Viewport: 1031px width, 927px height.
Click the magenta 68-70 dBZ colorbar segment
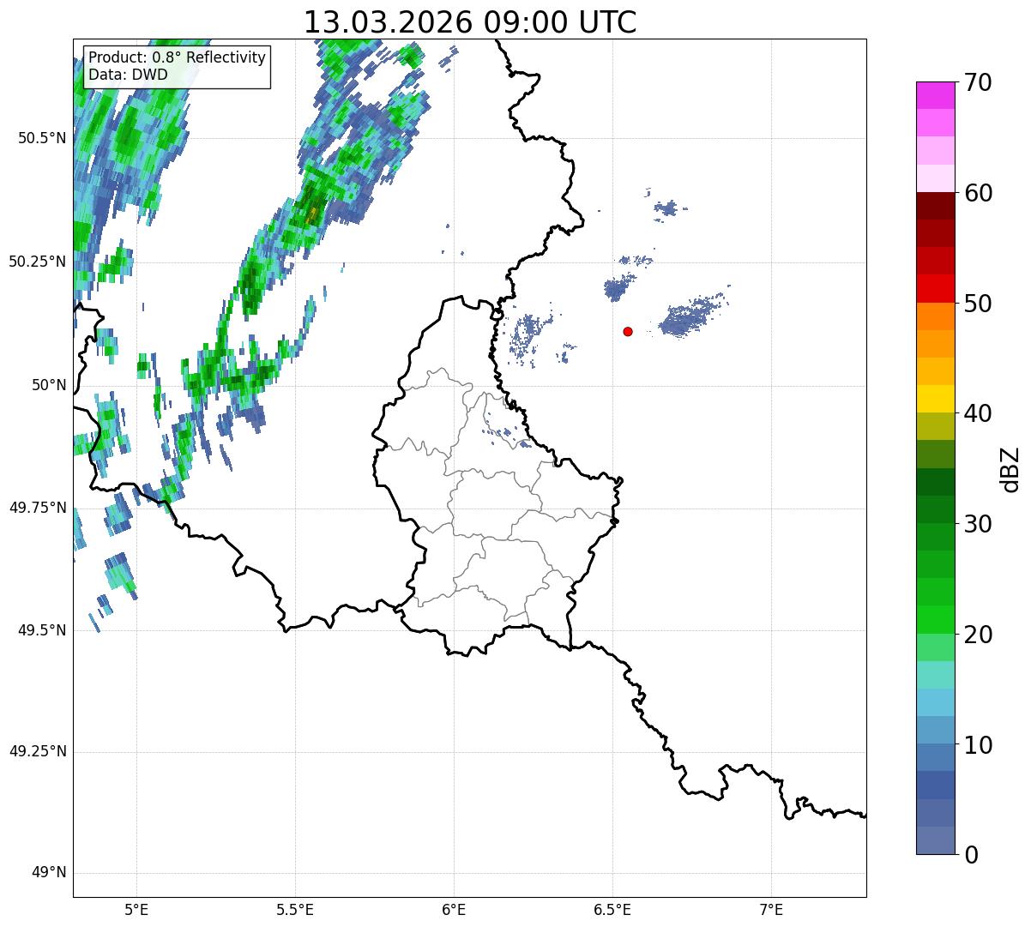(935, 95)
